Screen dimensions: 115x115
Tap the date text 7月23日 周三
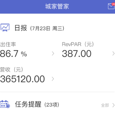coord(47,28)
